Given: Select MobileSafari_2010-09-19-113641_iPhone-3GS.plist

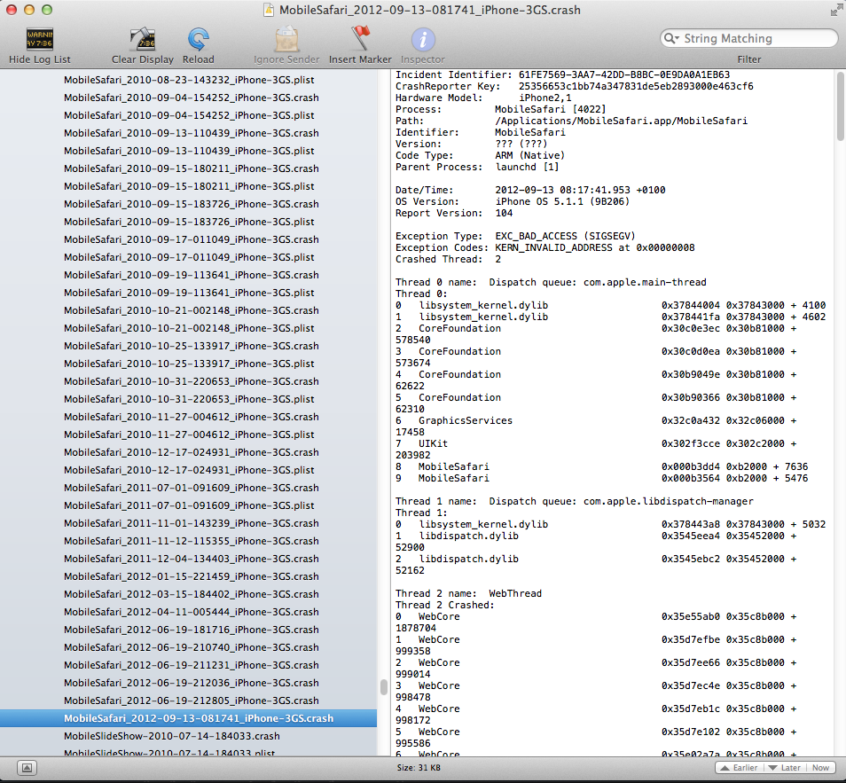Looking at the screenshot, I should (x=189, y=293).
